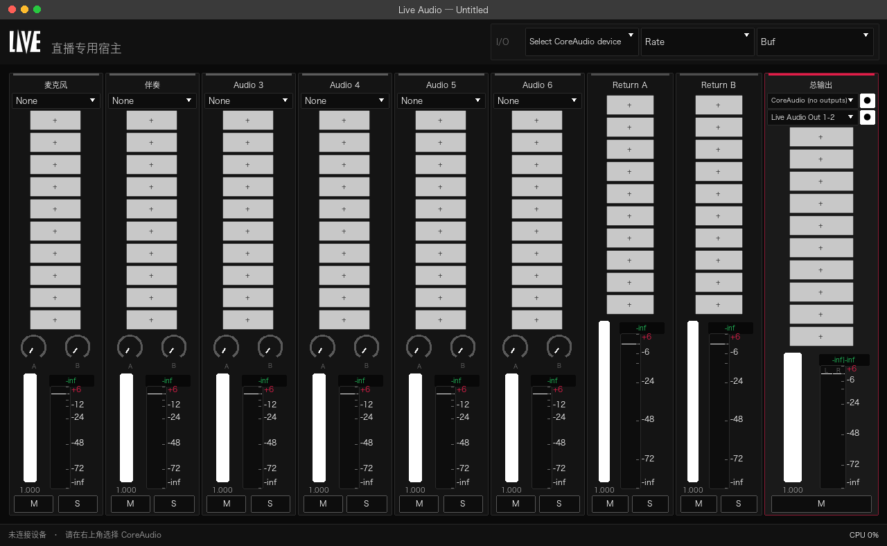Open the Buf buffer size dropdown

(x=815, y=42)
